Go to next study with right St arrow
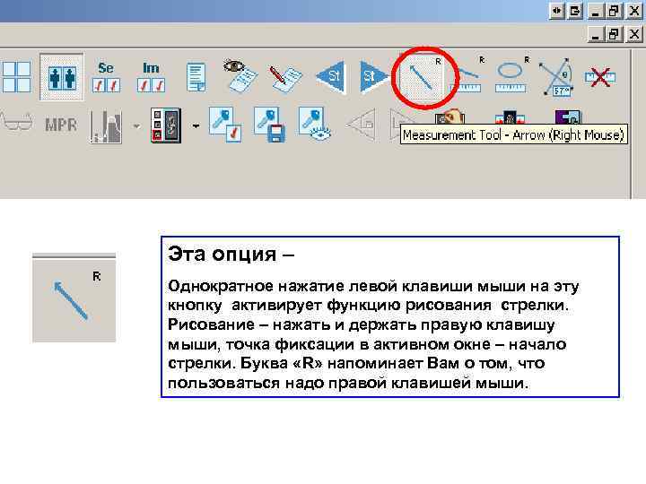The image size is (646, 484). pos(373,76)
